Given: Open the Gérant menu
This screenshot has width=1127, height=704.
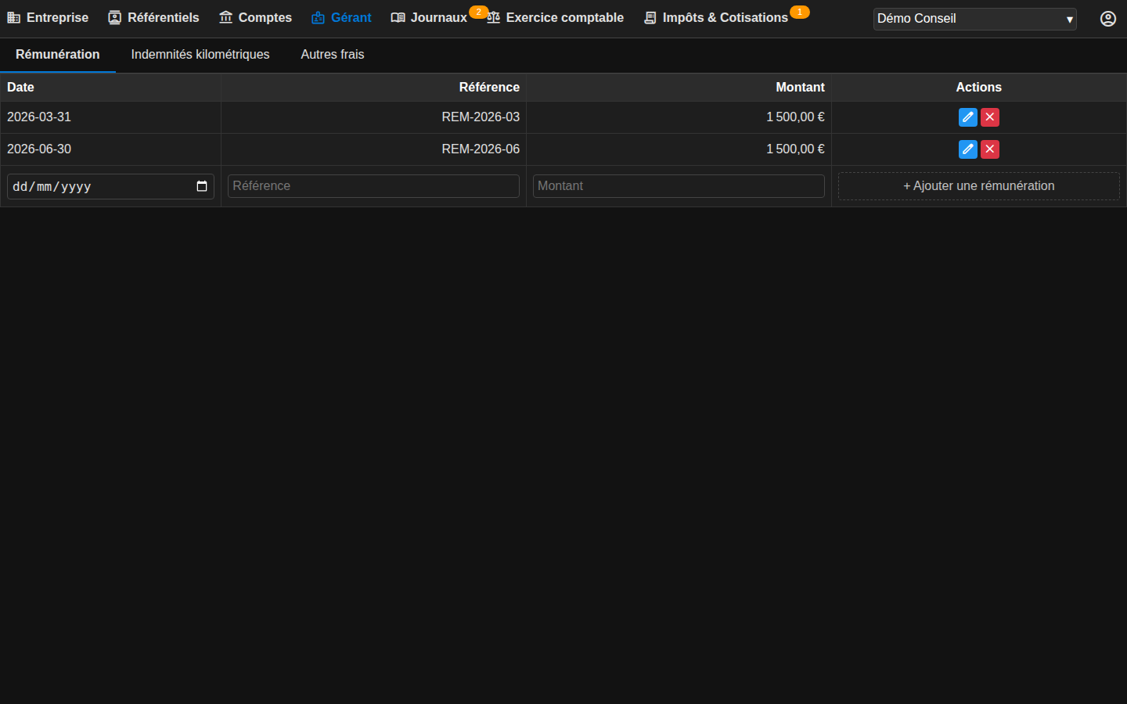Looking at the screenshot, I should tap(341, 17).
